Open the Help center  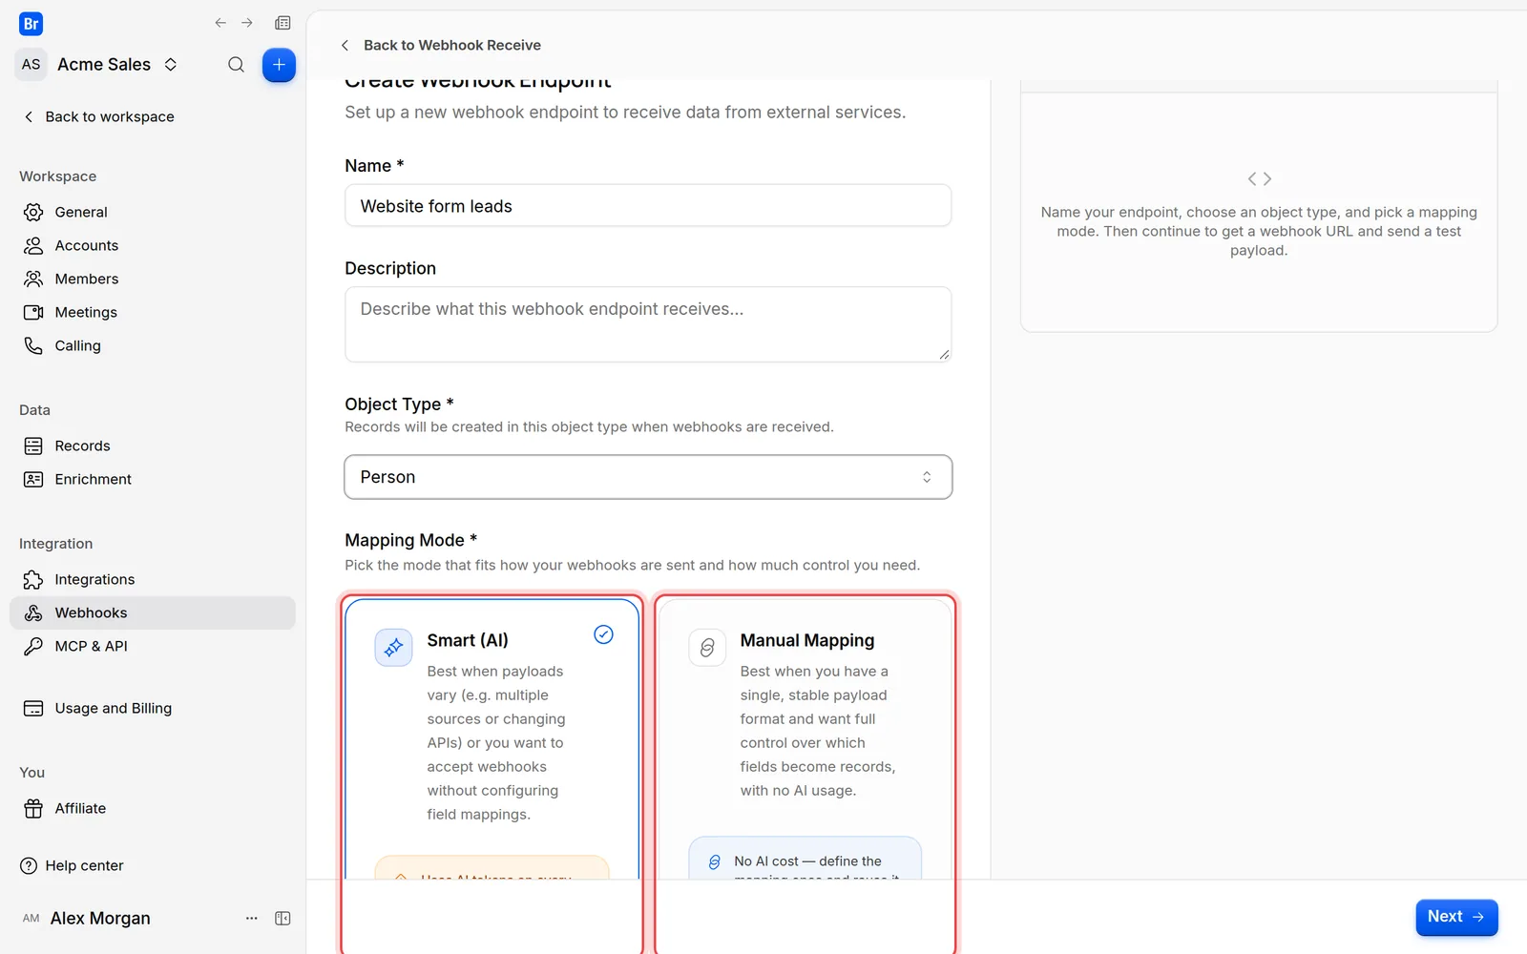coord(72,865)
